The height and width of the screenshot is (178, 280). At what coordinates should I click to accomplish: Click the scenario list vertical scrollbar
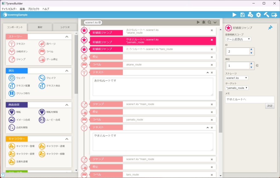[221, 112]
